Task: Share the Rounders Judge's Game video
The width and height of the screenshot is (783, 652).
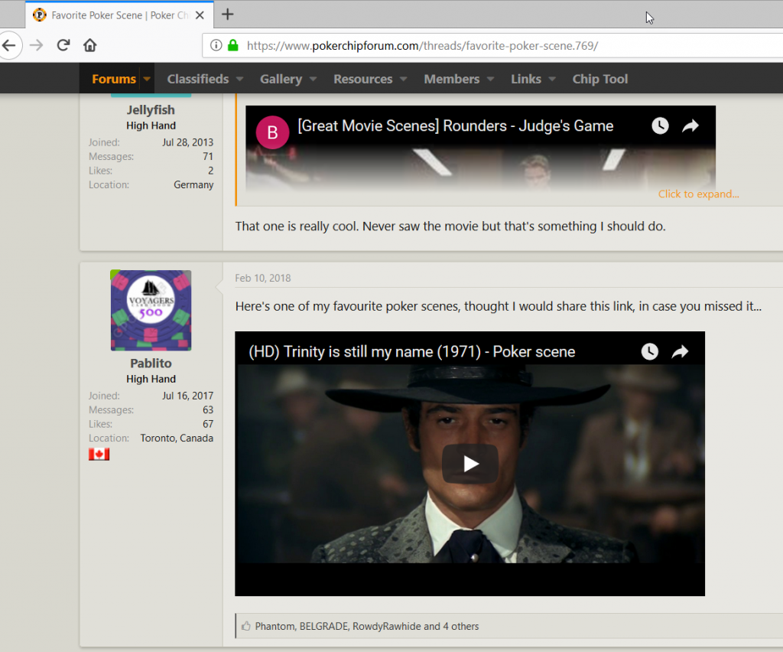Action: point(690,126)
